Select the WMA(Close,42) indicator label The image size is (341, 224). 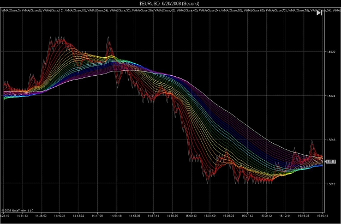[165, 10]
